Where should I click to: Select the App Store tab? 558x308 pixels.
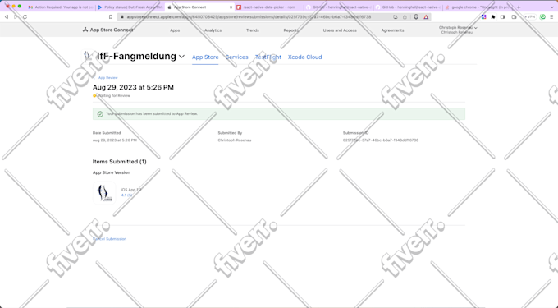[x=205, y=57]
